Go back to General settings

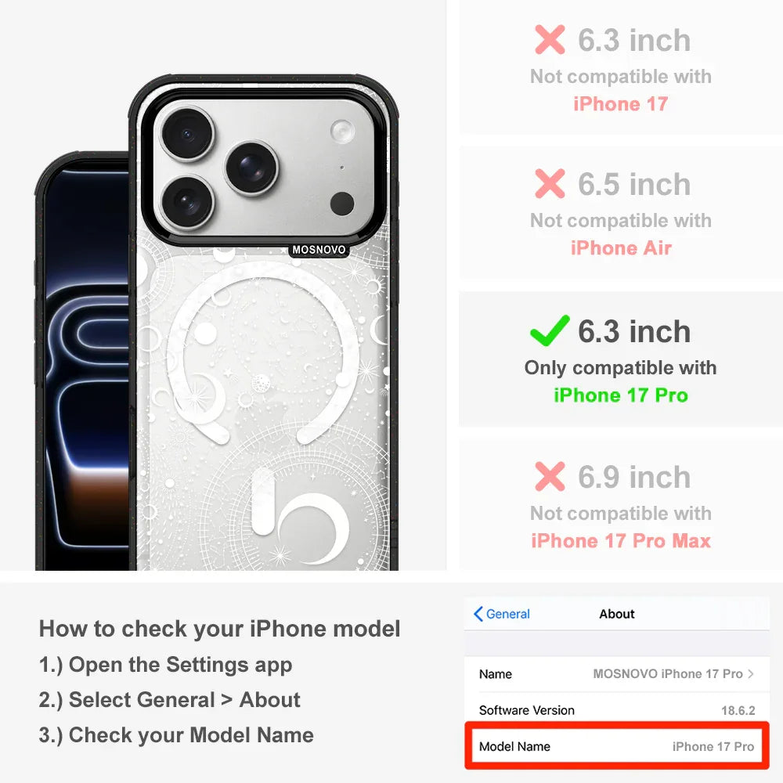click(502, 614)
